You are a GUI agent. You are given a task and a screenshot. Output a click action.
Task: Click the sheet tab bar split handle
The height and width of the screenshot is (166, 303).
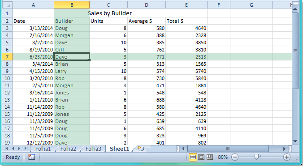click(178, 149)
